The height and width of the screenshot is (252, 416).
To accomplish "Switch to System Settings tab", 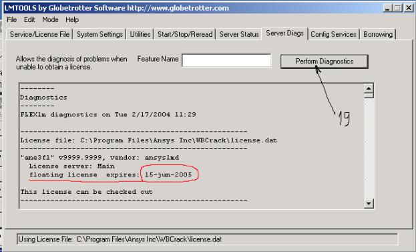I will coord(99,34).
